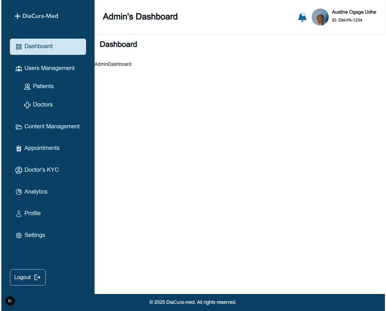Viewport: 386px width, 311px height.
Task: Click the Content Management folder icon
Action: point(19,127)
